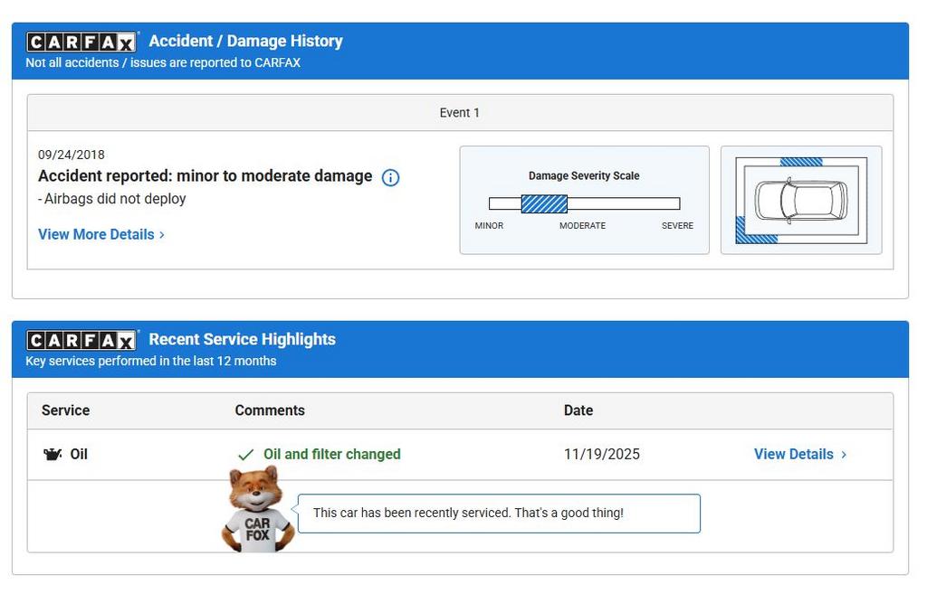Click chevron arrow next to View More Details
The image size is (927, 594).
162,235
